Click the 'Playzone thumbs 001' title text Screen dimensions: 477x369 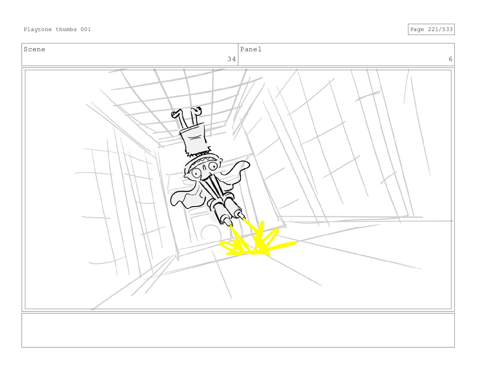57,30
